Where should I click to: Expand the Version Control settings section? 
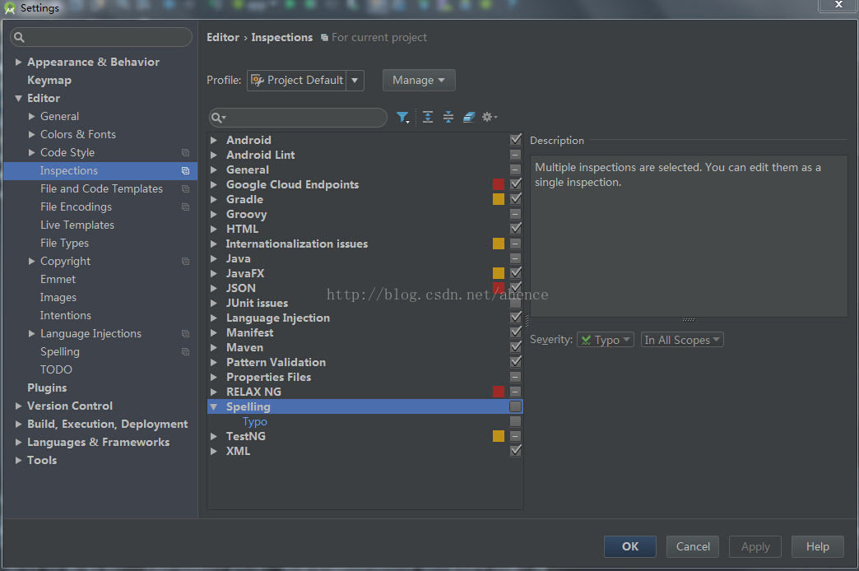pyautogui.click(x=19, y=406)
